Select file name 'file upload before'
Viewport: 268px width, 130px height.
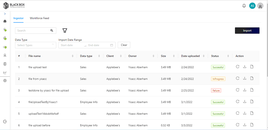click(39, 125)
